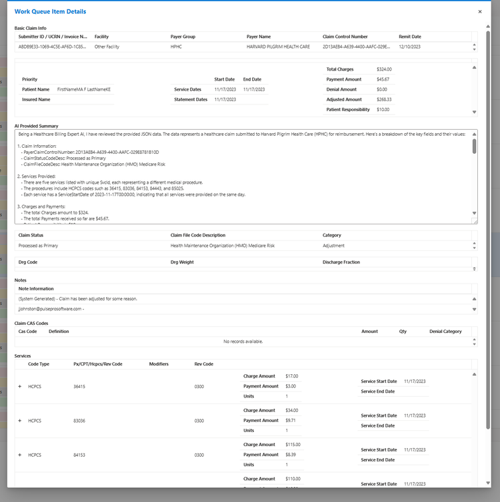Click the Notes grid scroll down arrow
500x502 pixels.
[x=475, y=310]
